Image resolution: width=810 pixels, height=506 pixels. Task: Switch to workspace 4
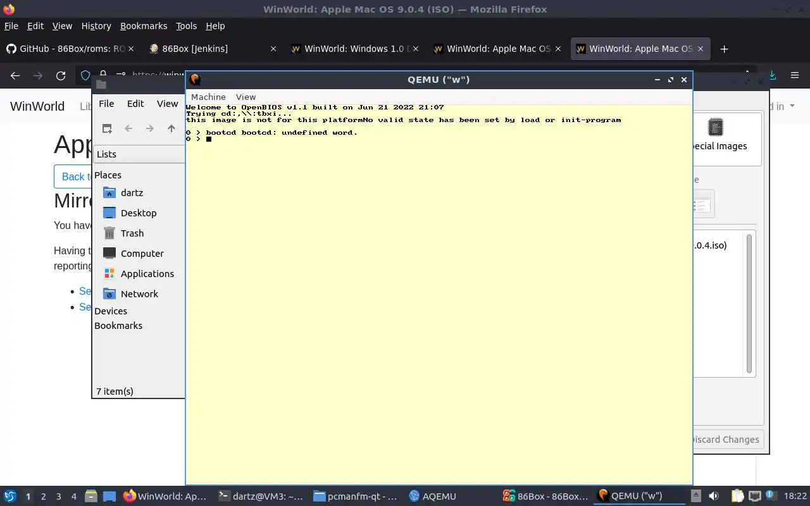pyautogui.click(x=74, y=497)
